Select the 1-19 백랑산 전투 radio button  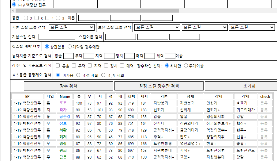coord(14,5)
